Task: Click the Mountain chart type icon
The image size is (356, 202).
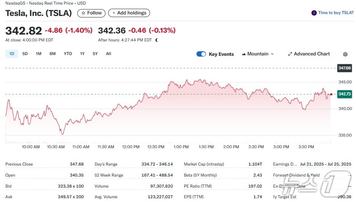Action: click(244, 54)
